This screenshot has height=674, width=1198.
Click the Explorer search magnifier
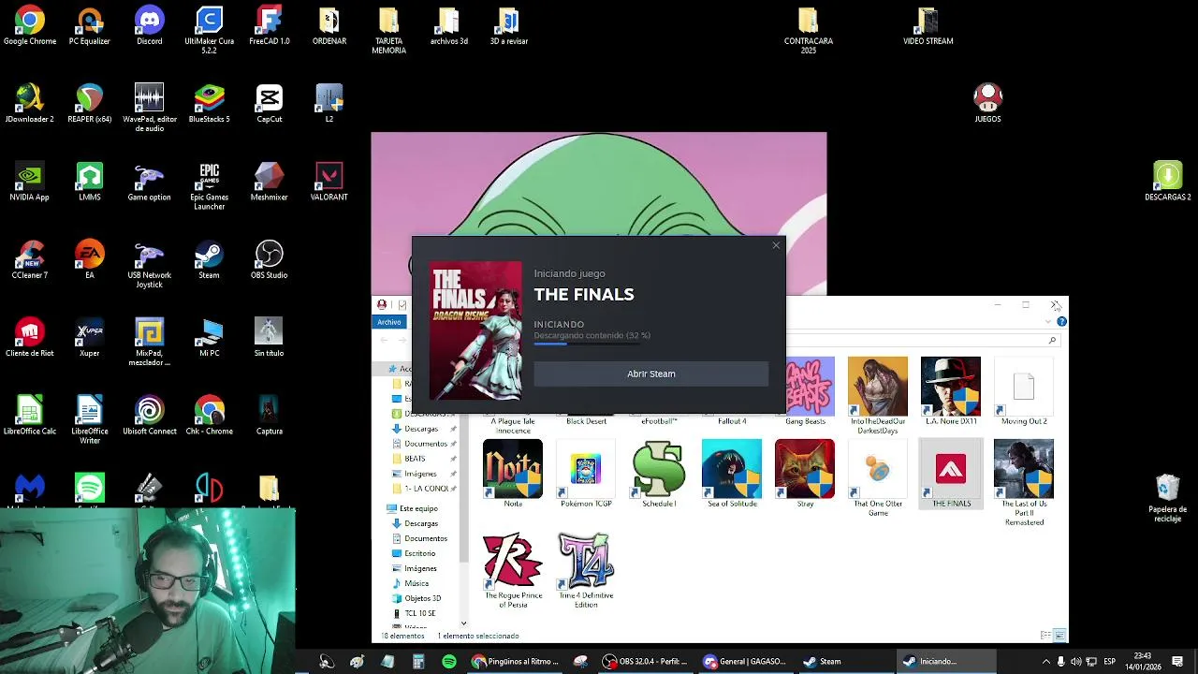pyautogui.click(x=1052, y=341)
